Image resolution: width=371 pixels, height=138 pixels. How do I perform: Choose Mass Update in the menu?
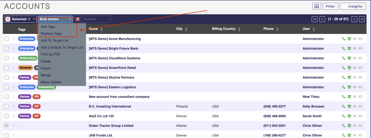click(51, 82)
